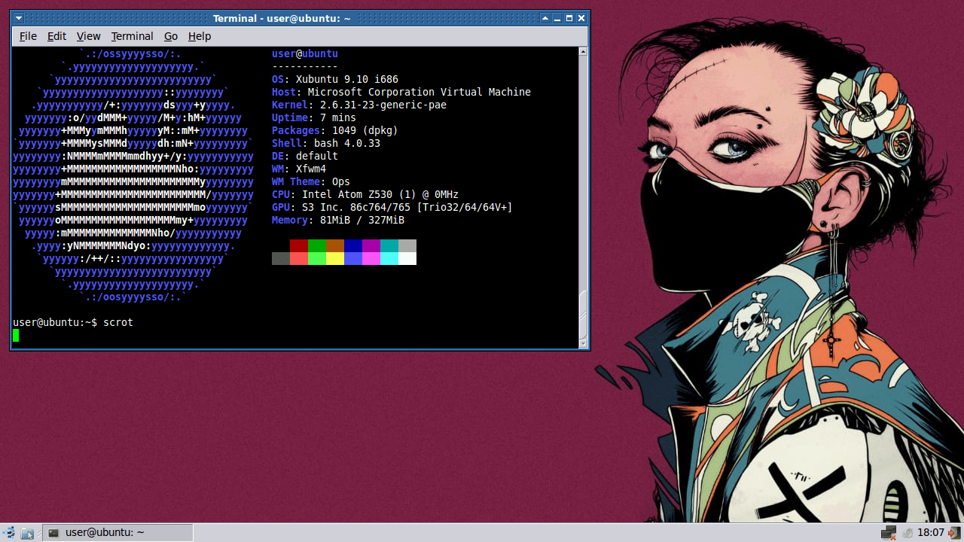The image size is (964, 542).
Task: Open the Go menu
Action: point(171,36)
